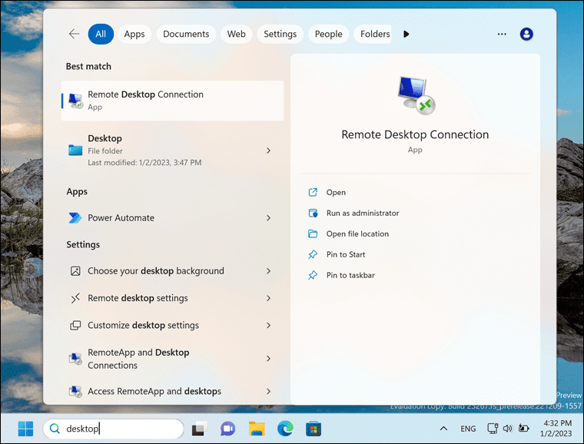Launch File Explorer from the taskbar

point(257,429)
